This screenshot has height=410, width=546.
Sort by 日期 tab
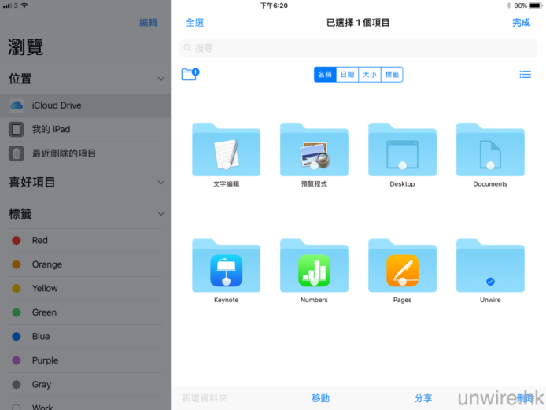tap(347, 75)
